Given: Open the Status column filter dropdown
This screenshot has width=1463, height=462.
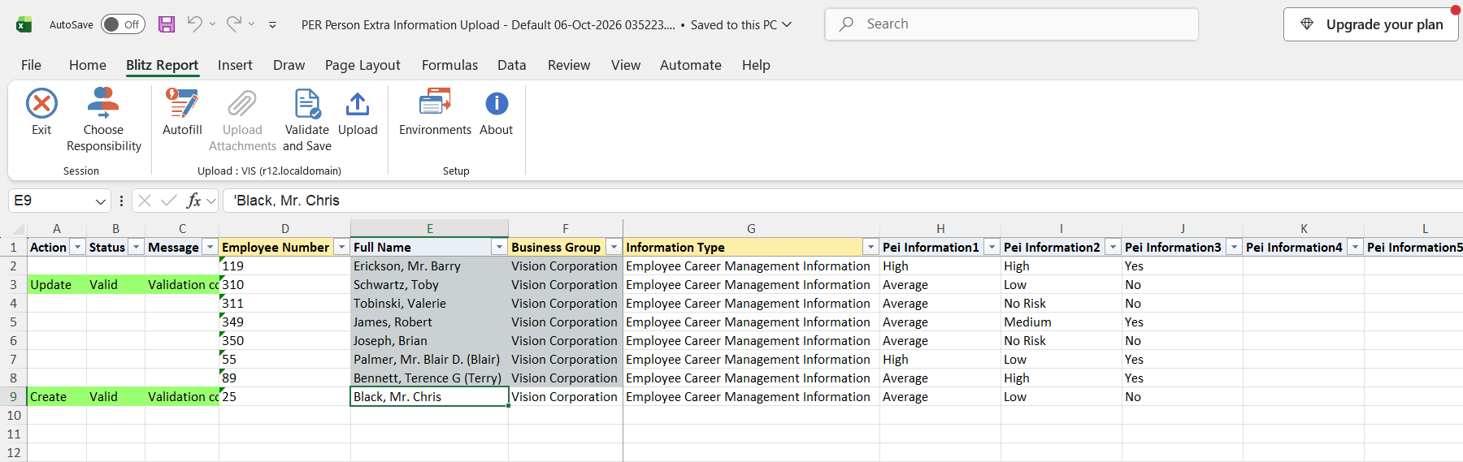Looking at the screenshot, I should [137, 247].
